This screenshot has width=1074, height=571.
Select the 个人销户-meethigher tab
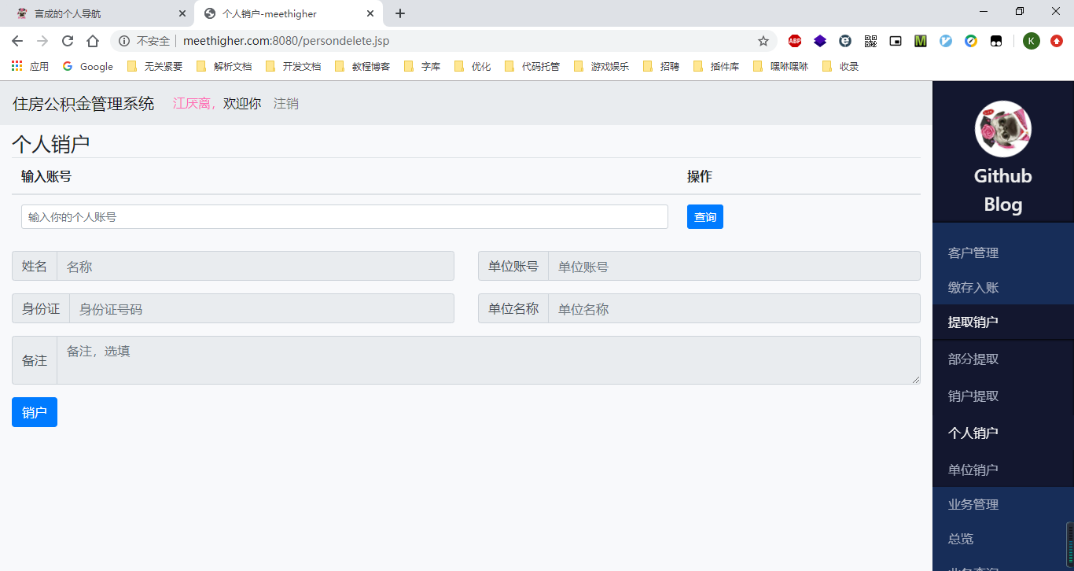coord(289,13)
